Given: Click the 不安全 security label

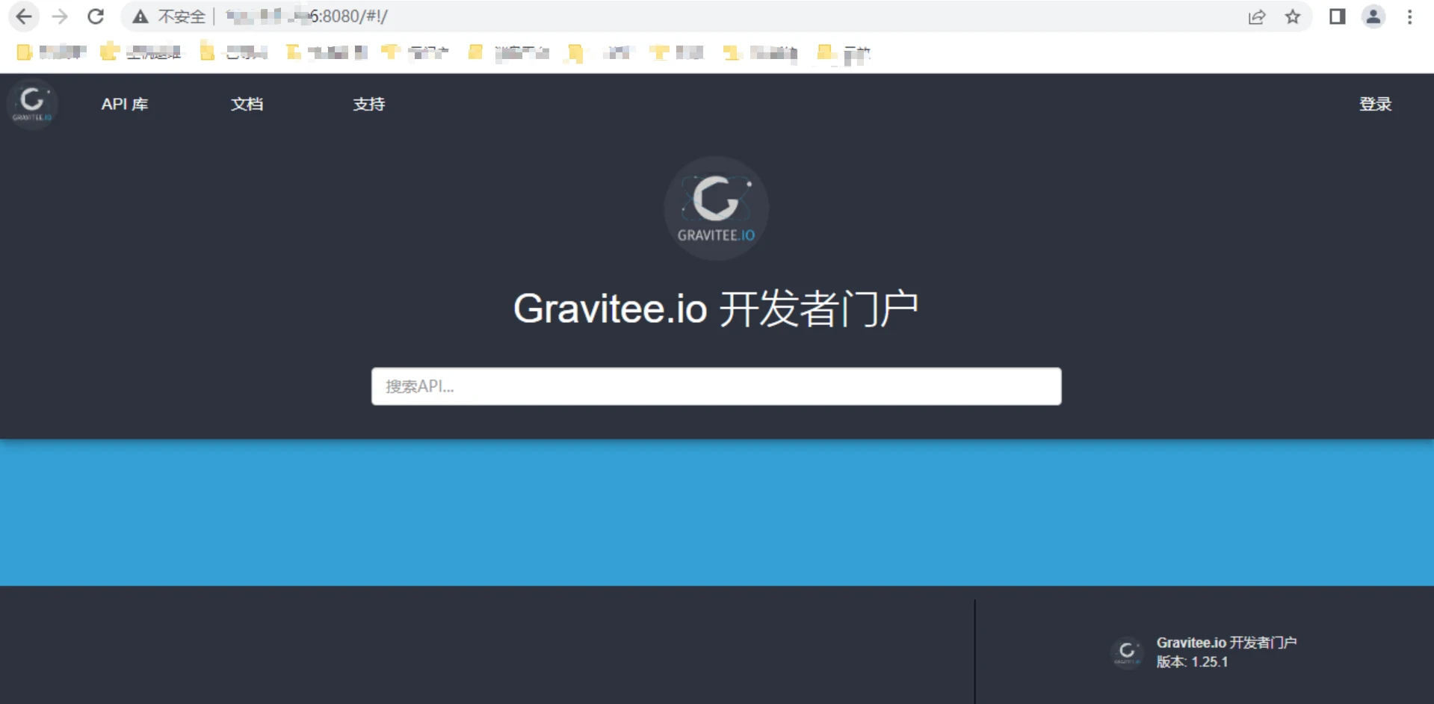Looking at the screenshot, I should (182, 16).
